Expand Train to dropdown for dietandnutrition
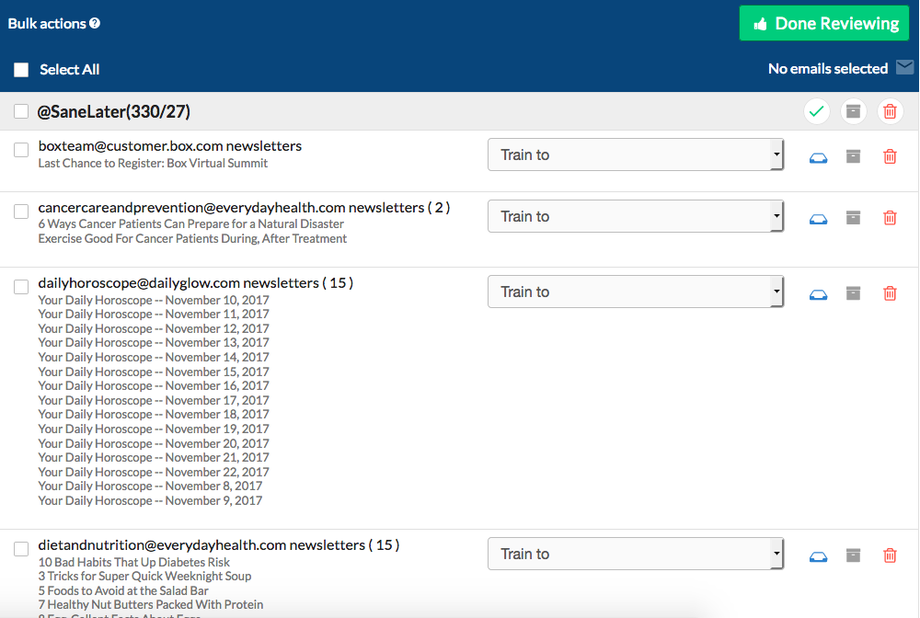The image size is (920, 618). click(636, 554)
